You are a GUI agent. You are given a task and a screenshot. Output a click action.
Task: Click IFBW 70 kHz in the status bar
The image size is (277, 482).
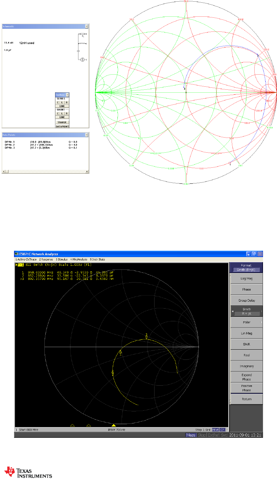tap(117, 429)
